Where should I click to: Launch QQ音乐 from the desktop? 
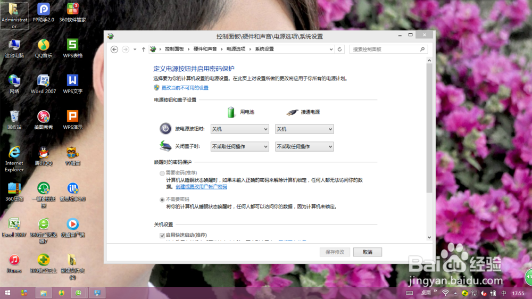[44, 48]
